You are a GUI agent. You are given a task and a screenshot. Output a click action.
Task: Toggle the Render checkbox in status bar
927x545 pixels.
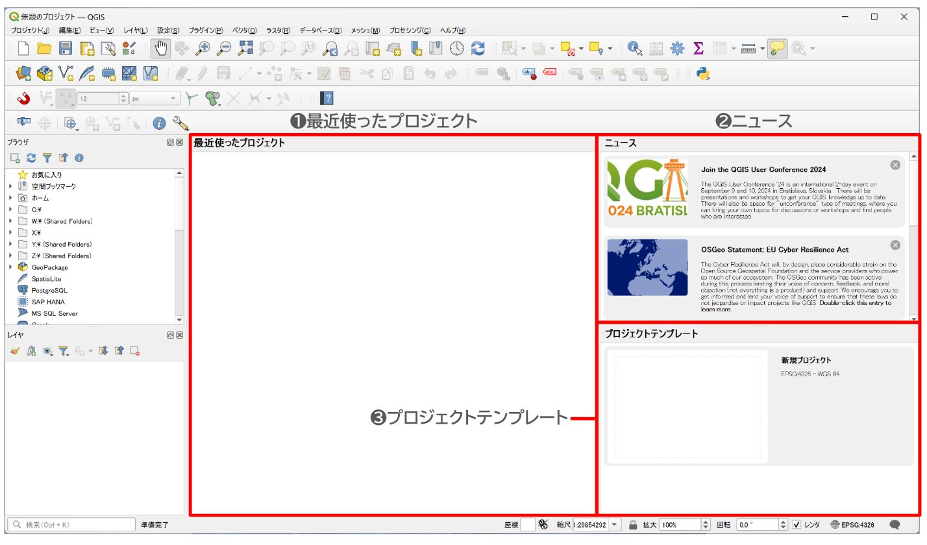[x=797, y=525]
